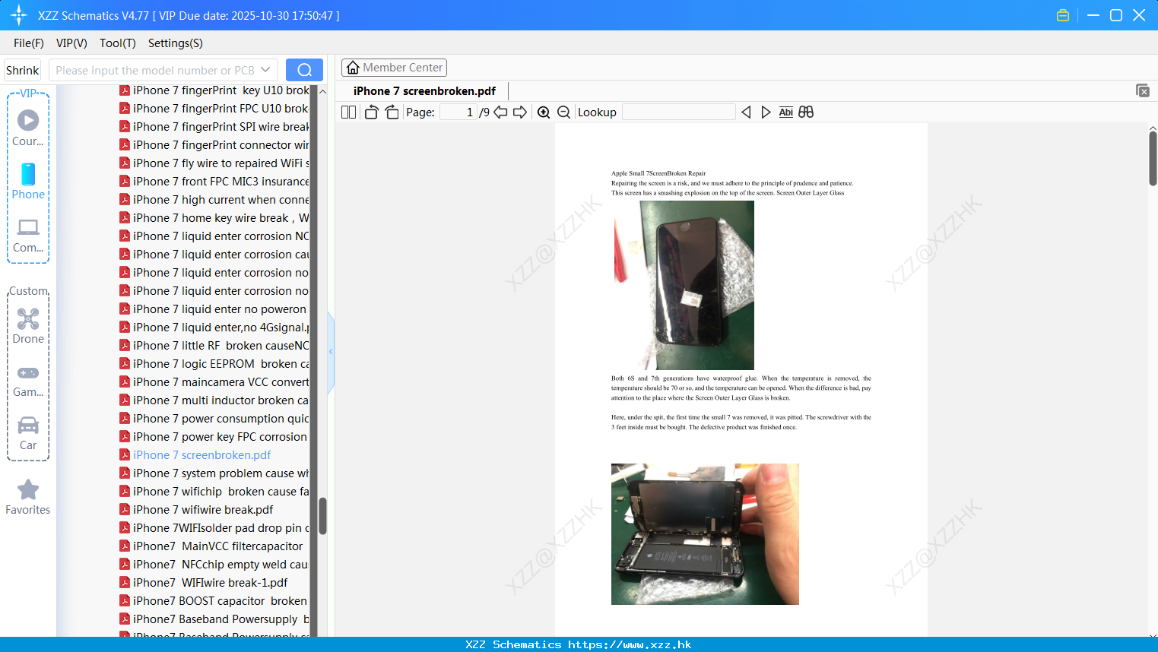Click the XZZ star logo
The height and width of the screenshot is (652, 1158).
tap(18, 15)
